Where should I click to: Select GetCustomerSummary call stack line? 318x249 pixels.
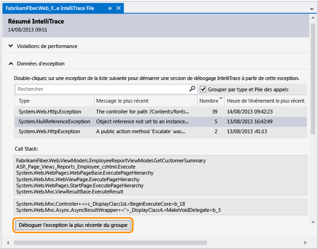pyautogui.click(x=111, y=161)
